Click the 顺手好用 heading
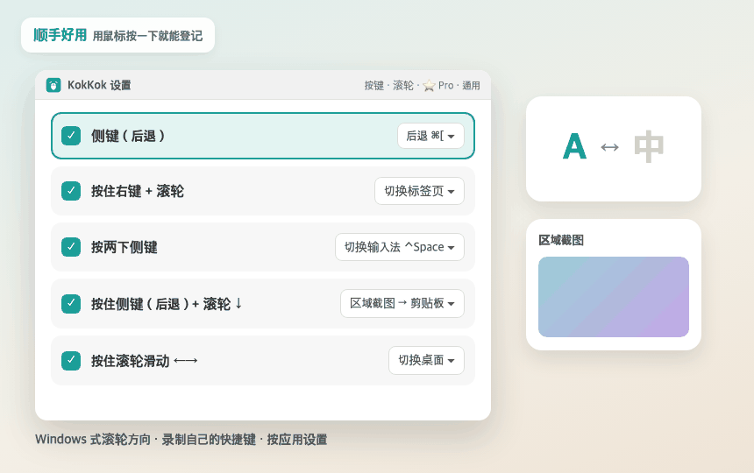Viewport: 754px width, 473px height. [60, 35]
